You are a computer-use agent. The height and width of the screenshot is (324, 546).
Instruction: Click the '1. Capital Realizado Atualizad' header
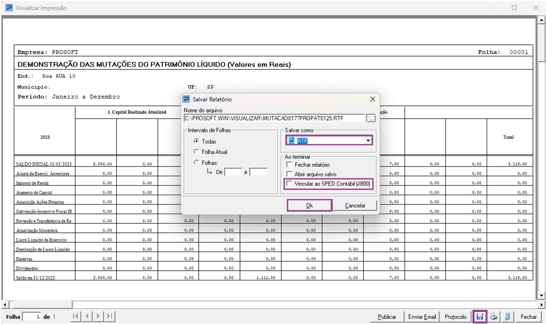click(137, 112)
